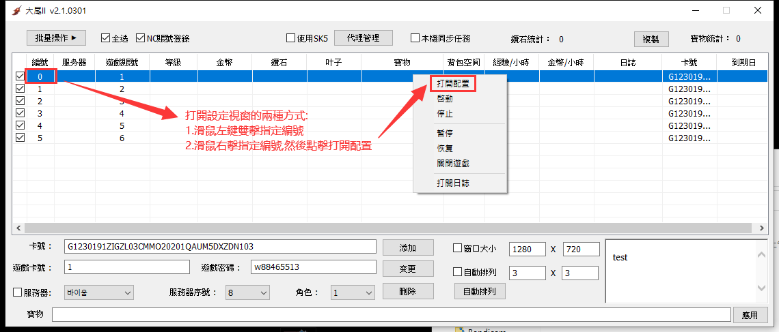The height and width of the screenshot is (332, 779).
Task: Select 打開配置 from the context menu
Action: (x=454, y=84)
